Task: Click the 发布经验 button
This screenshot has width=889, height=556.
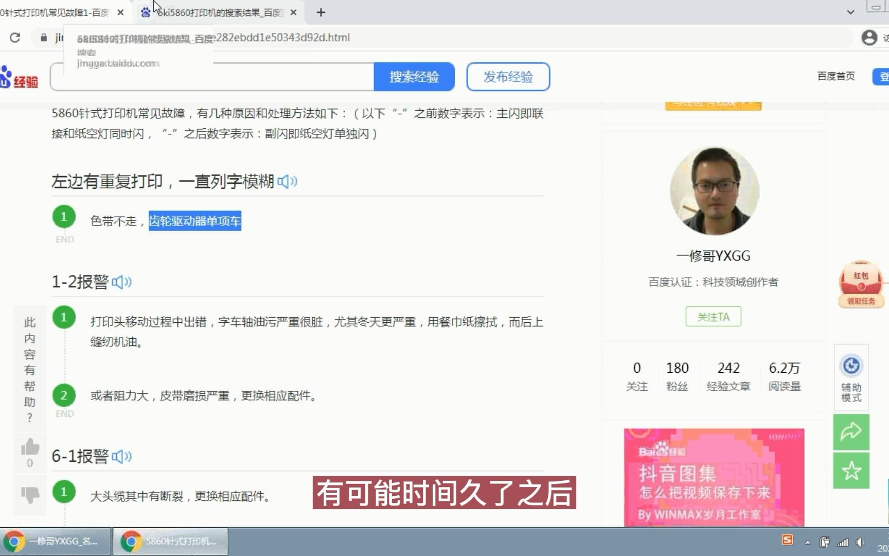Action: 508,77
